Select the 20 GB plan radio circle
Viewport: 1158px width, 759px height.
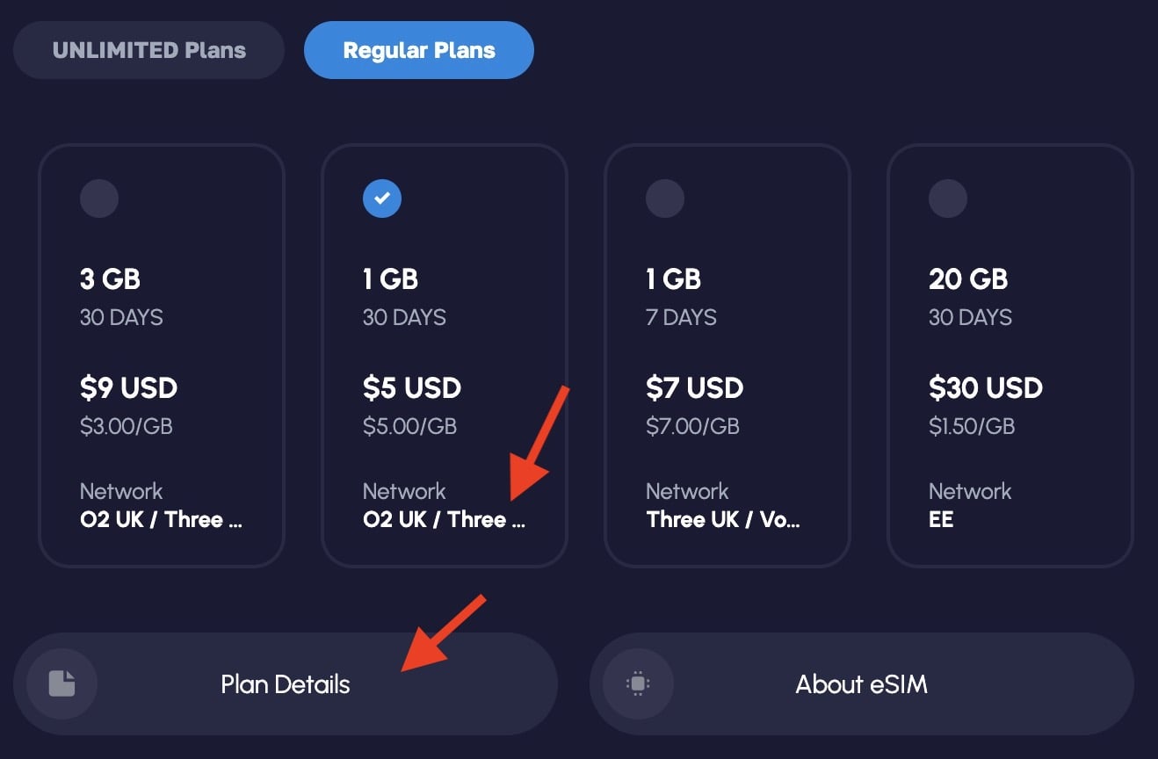(x=948, y=199)
